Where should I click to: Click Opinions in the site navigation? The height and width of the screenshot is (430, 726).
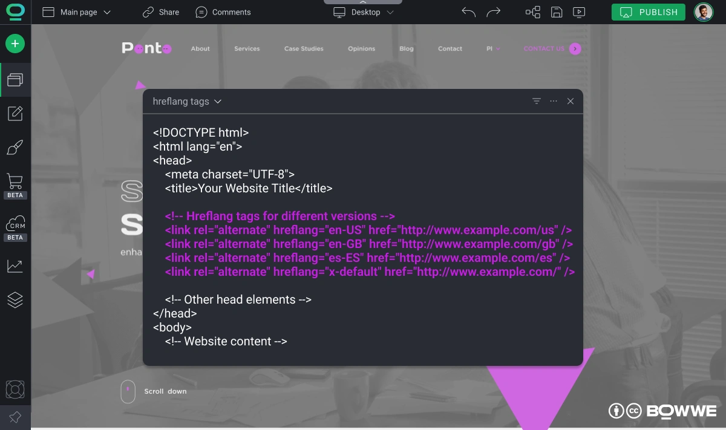(362, 49)
